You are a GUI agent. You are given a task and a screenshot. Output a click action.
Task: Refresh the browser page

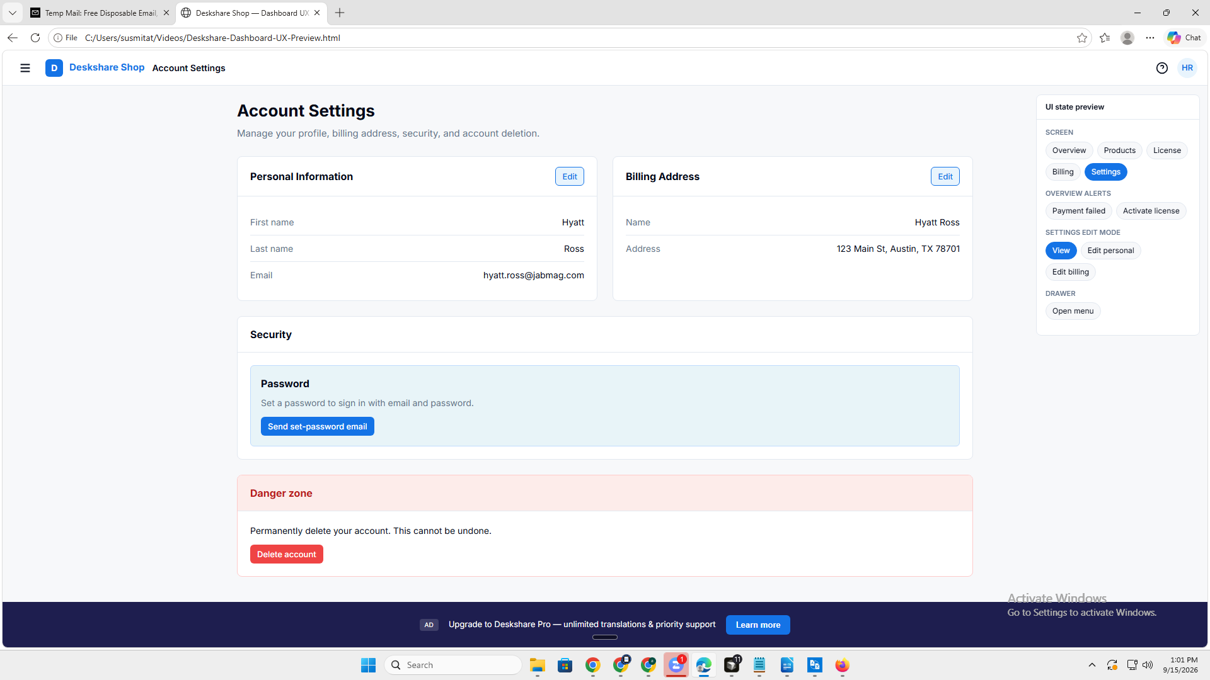click(x=35, y=38)
